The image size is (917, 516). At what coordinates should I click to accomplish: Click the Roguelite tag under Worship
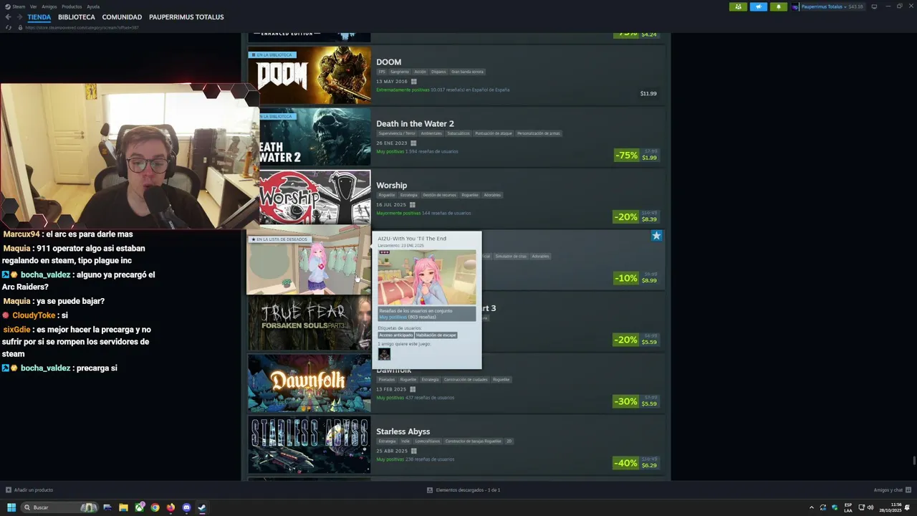(387, 195)
